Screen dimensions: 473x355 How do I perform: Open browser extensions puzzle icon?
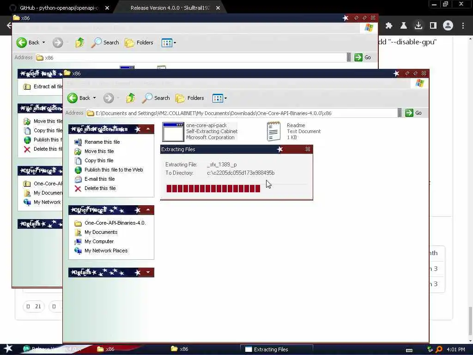pyautogui.click(x=388, y=26)
